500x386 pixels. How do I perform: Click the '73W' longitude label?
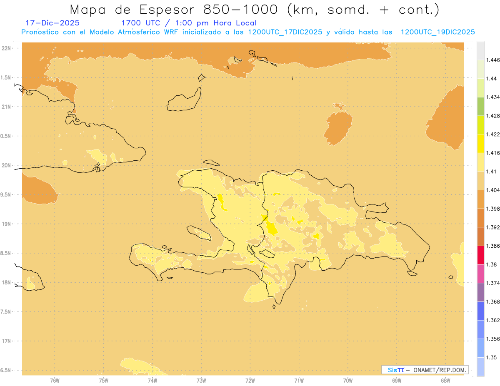tap(201, 381)
